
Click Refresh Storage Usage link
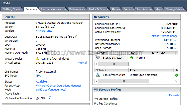(x=164, y=36)
